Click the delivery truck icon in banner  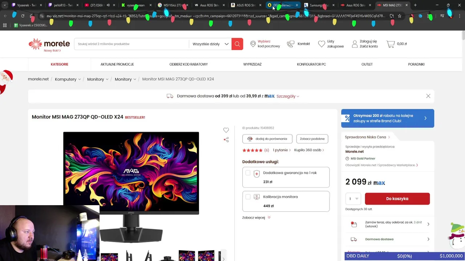[170, 96]
